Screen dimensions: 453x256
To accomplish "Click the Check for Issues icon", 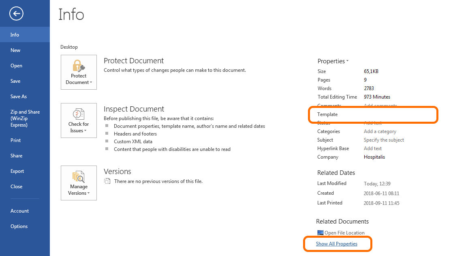I will pos(78,114).
